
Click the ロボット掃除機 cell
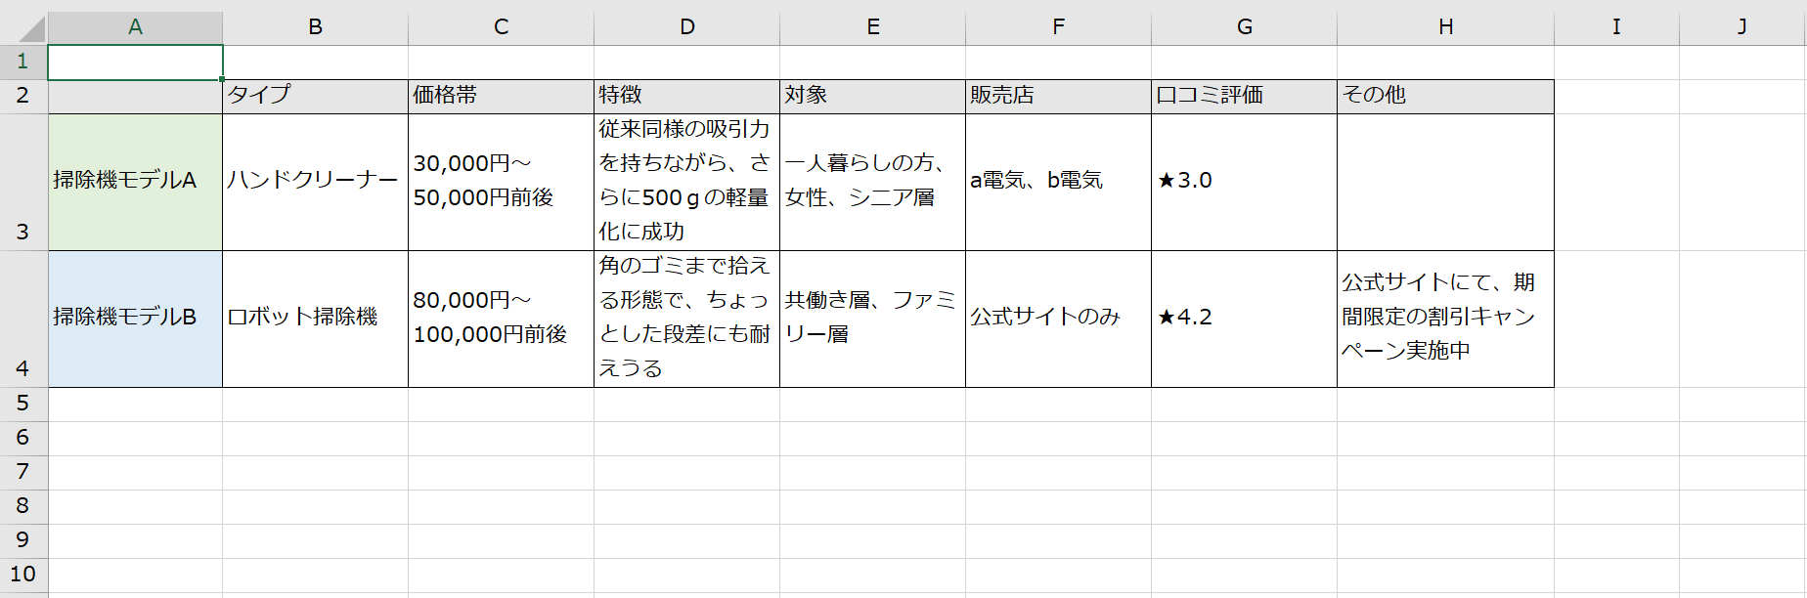(x=315, y=320)
